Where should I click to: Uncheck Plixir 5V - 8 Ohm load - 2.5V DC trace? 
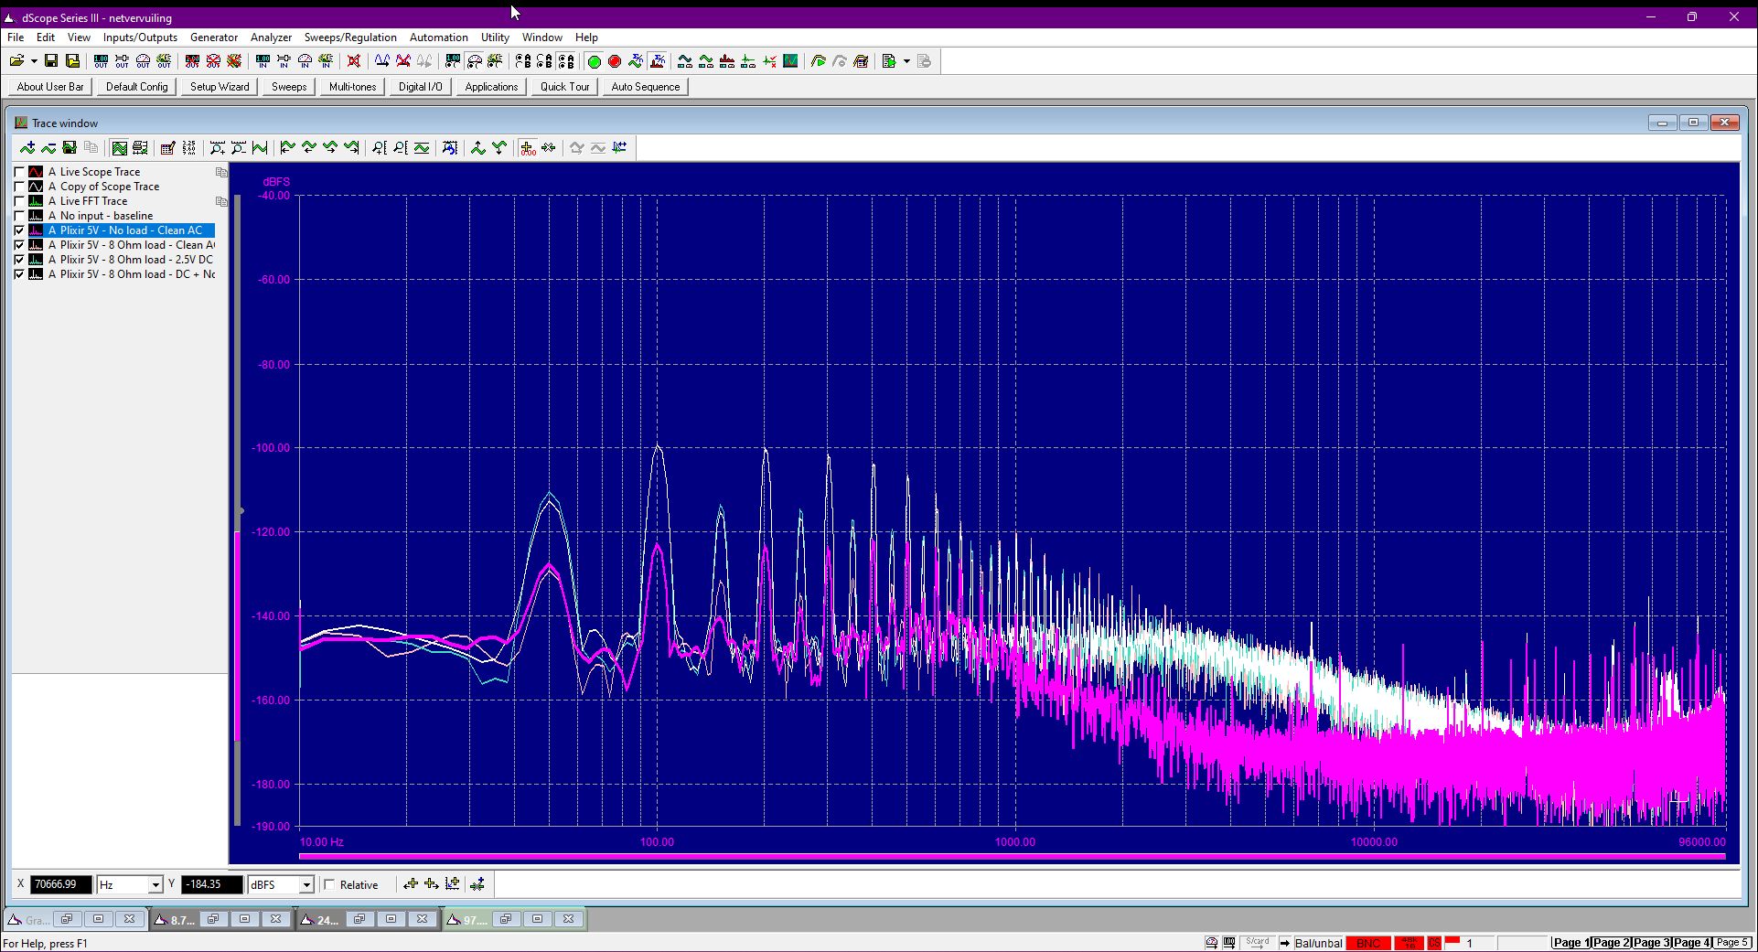coord(19,260)
